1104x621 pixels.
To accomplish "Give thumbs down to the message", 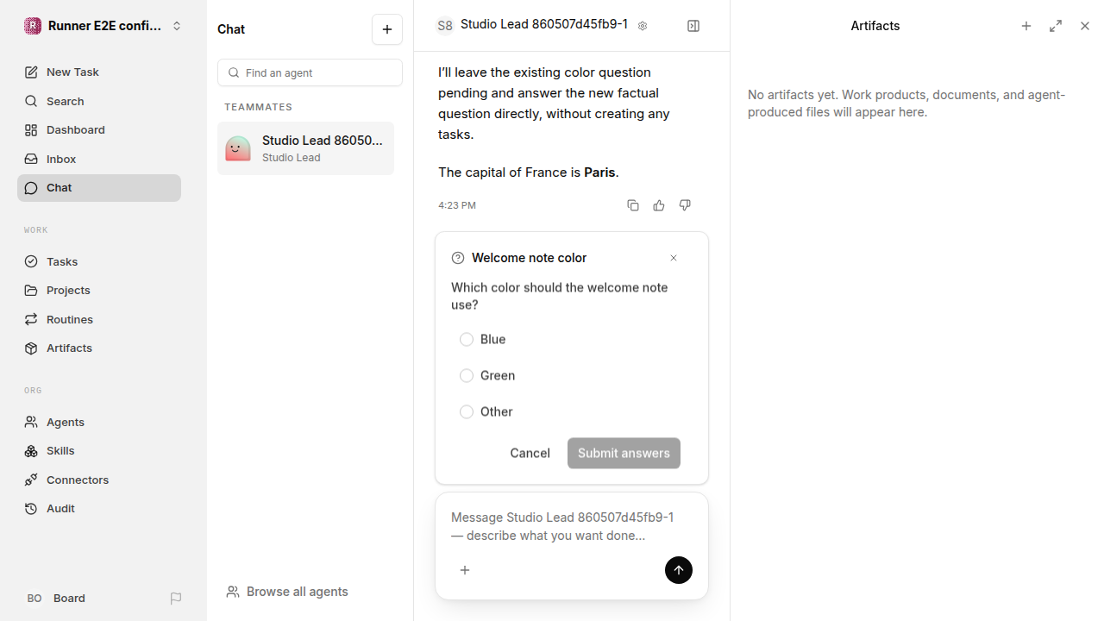I will (685, 205).
